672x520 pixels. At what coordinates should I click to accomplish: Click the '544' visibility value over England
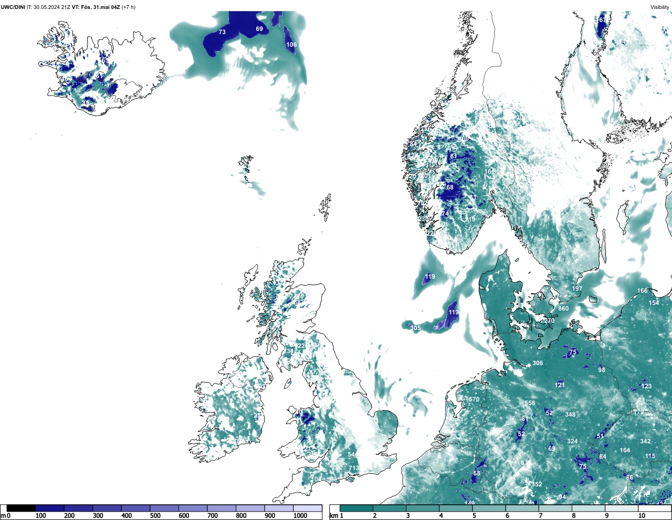[x=353, y=454]
